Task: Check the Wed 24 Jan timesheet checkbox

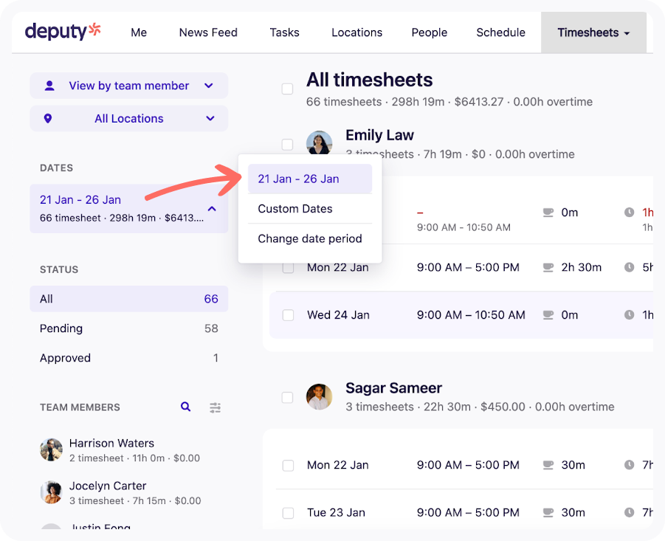Action: pos(287,314)
